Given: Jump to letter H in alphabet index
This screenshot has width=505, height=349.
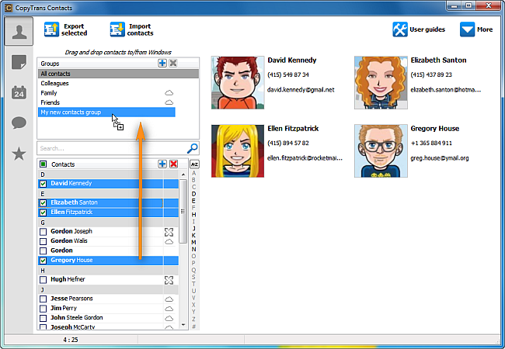Looking at the screenshot, I should click(x=193, y=214).
